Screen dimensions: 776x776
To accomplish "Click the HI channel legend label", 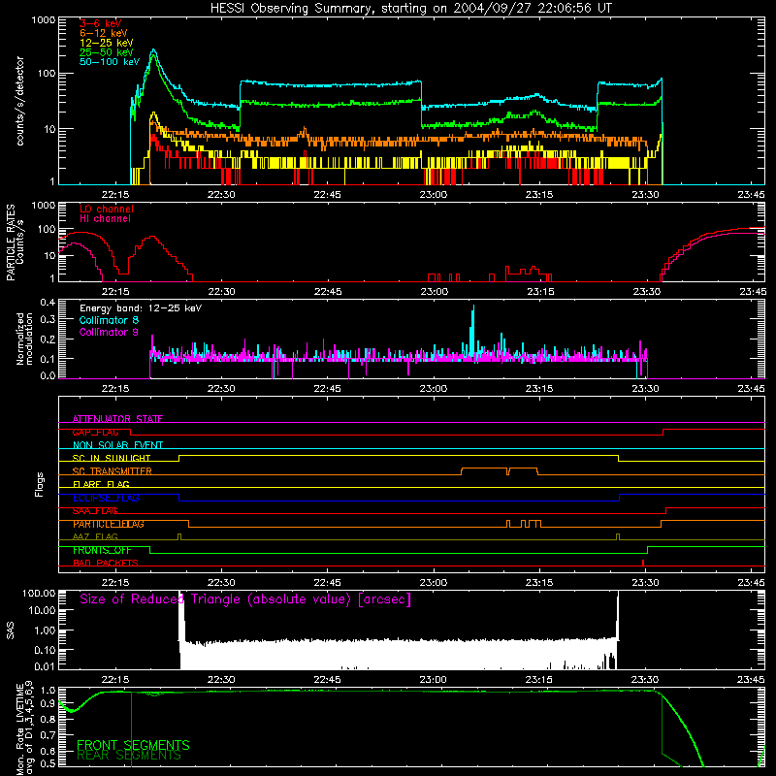I will click(x=105, y=219).
